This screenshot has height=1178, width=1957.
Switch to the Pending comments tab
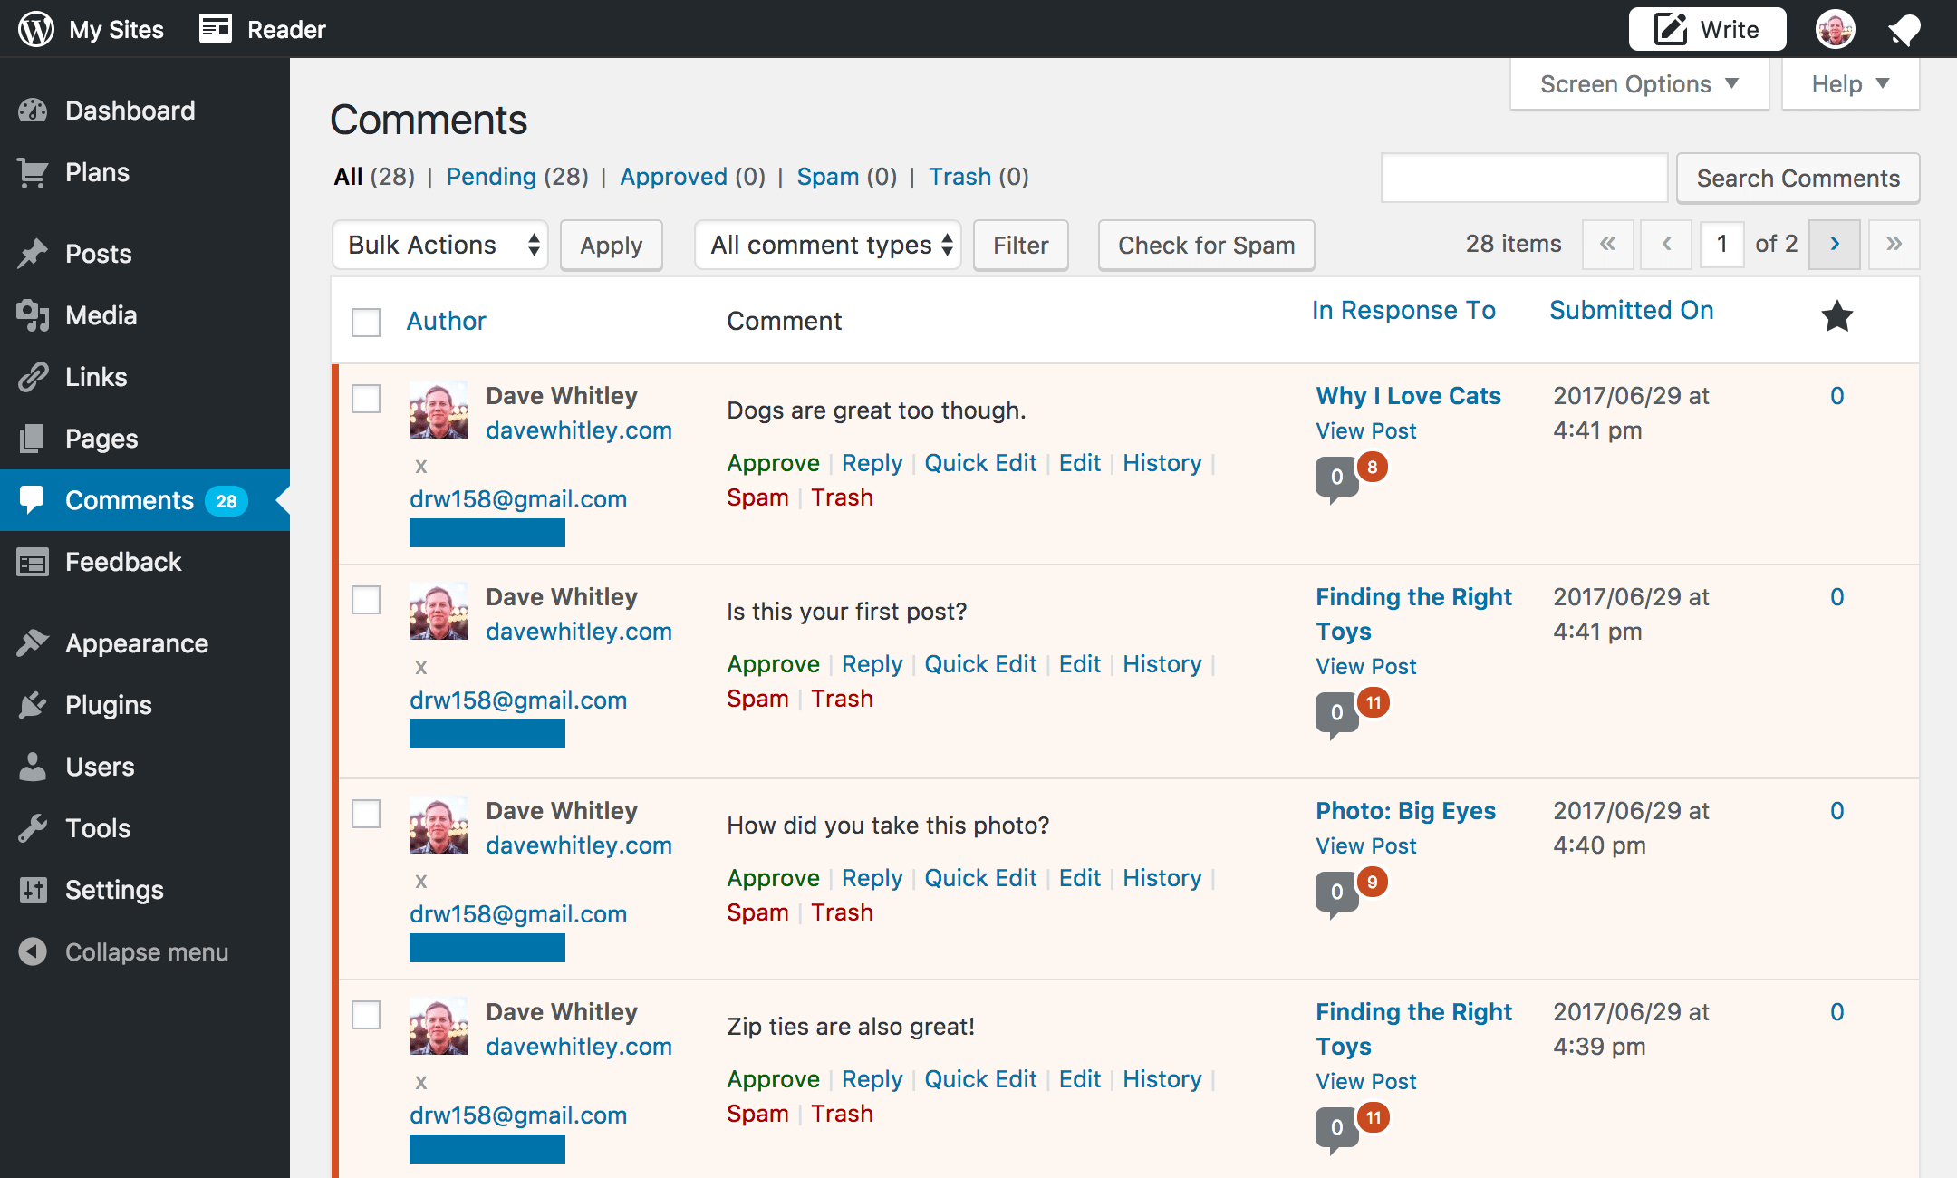tap(491, 177)
